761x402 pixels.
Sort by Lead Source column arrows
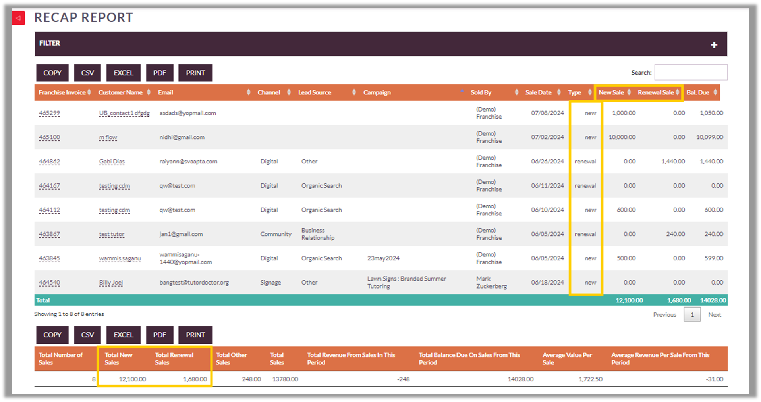(354, 92)
